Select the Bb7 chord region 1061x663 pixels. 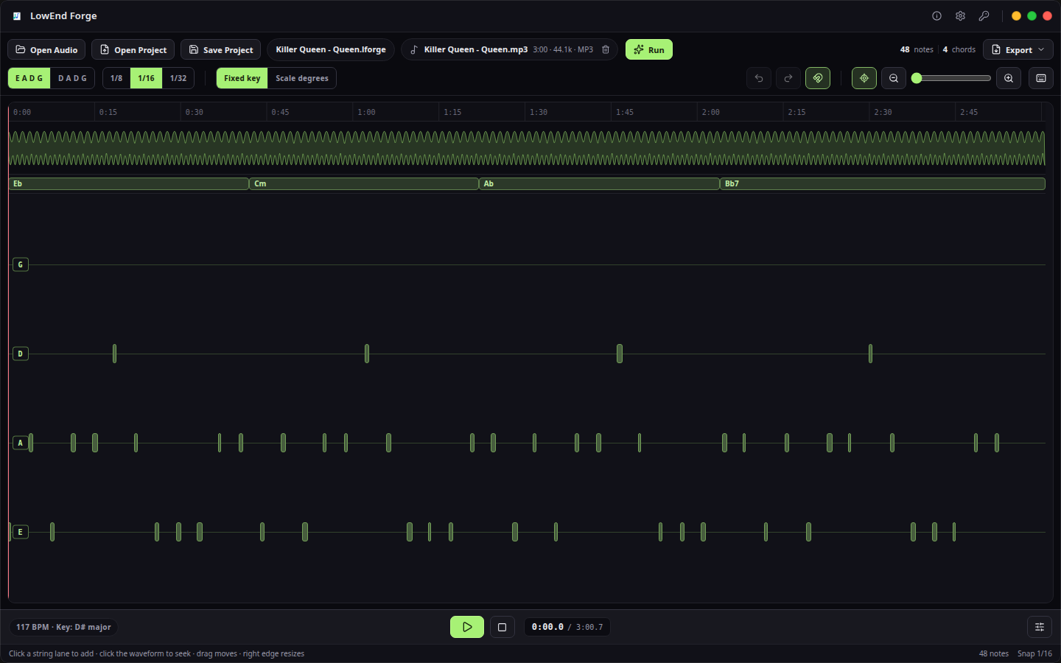883,183
